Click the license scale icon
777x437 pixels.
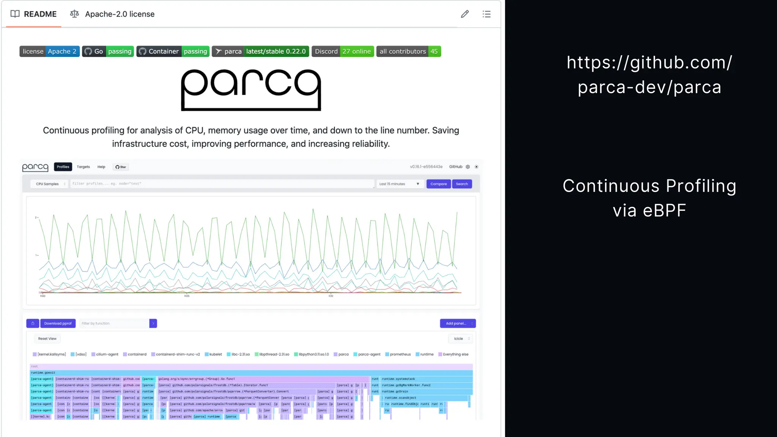[74, 14]
